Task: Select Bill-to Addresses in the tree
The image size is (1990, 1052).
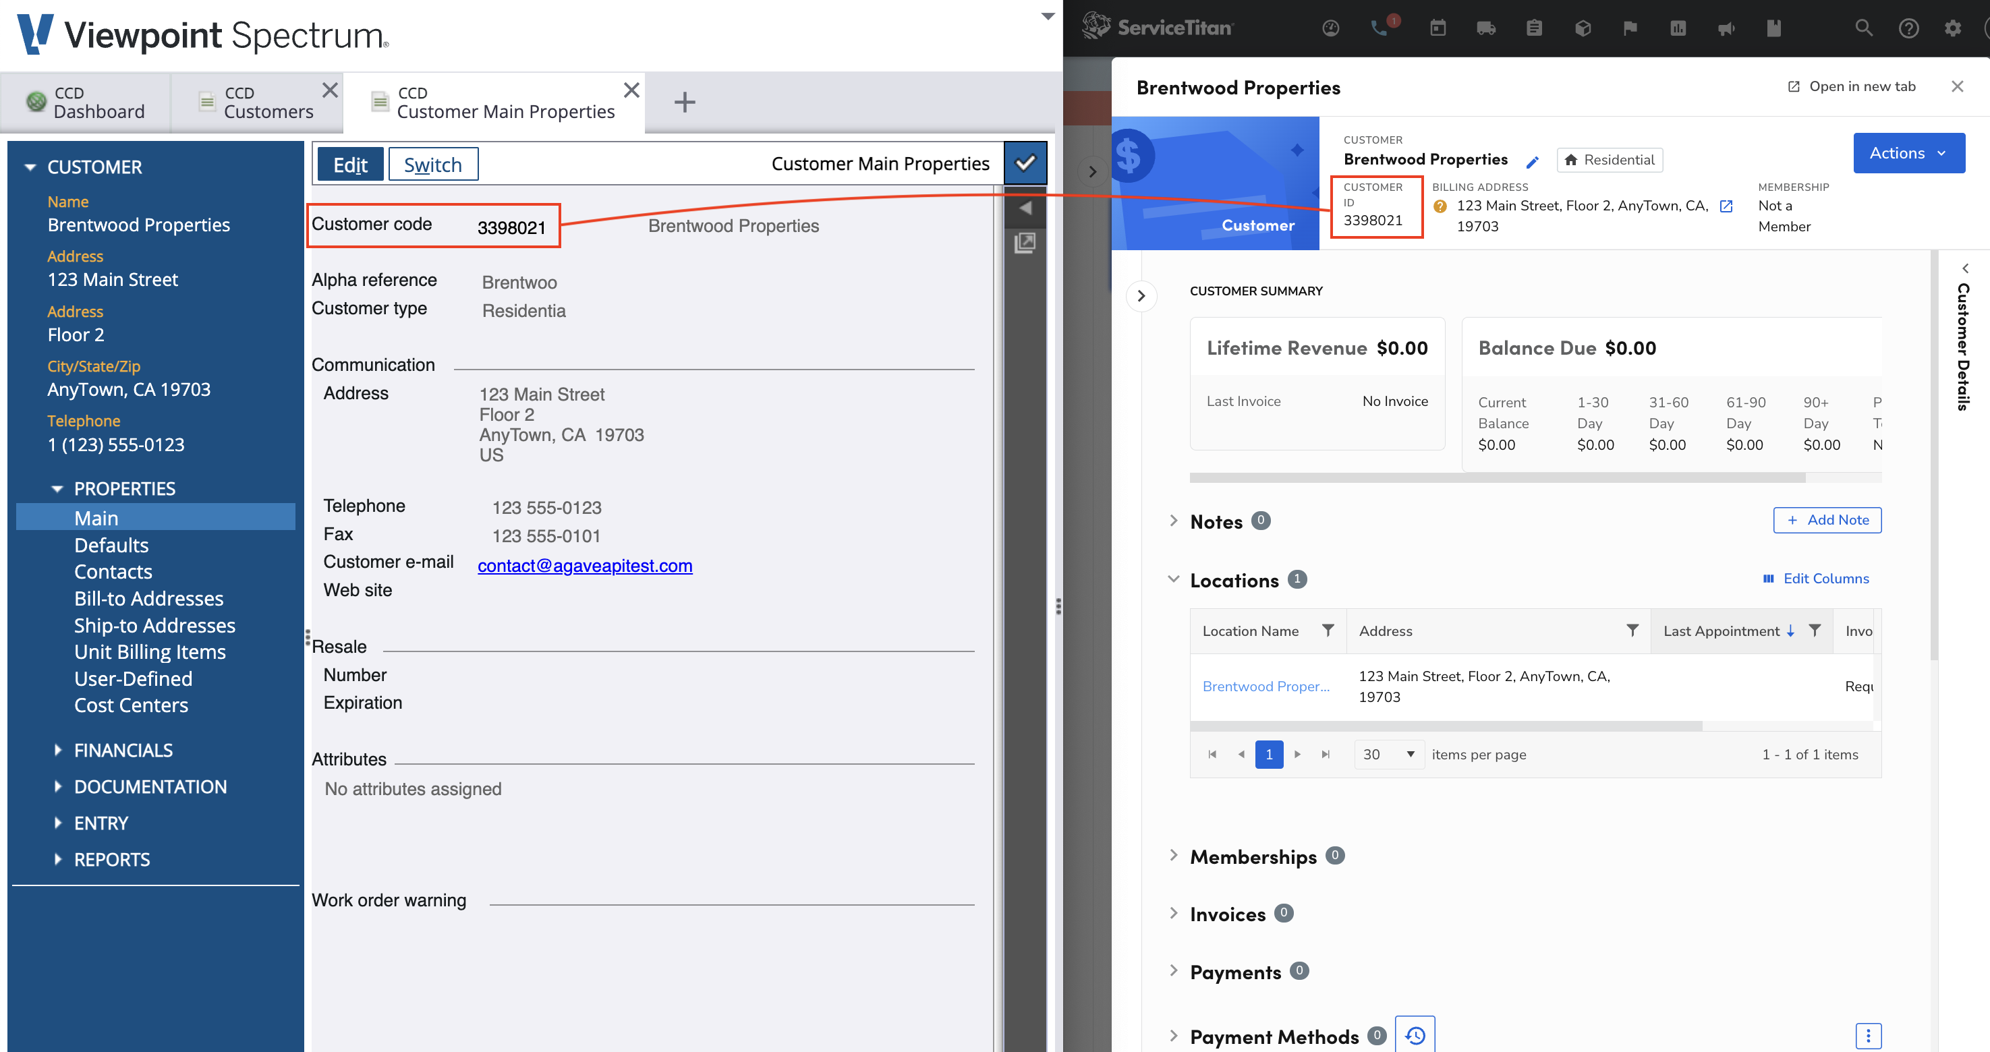Action: click(148, 599)
